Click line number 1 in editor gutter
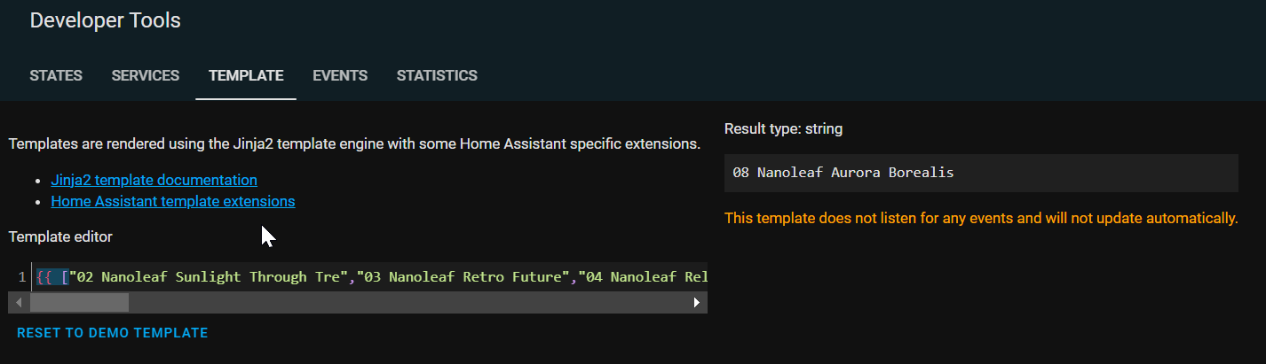 point(21,277)
